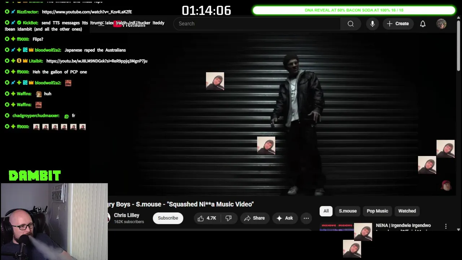Share the video
Image resolution: width=462 pixels, height=260 pixels.
pos(254,218)
